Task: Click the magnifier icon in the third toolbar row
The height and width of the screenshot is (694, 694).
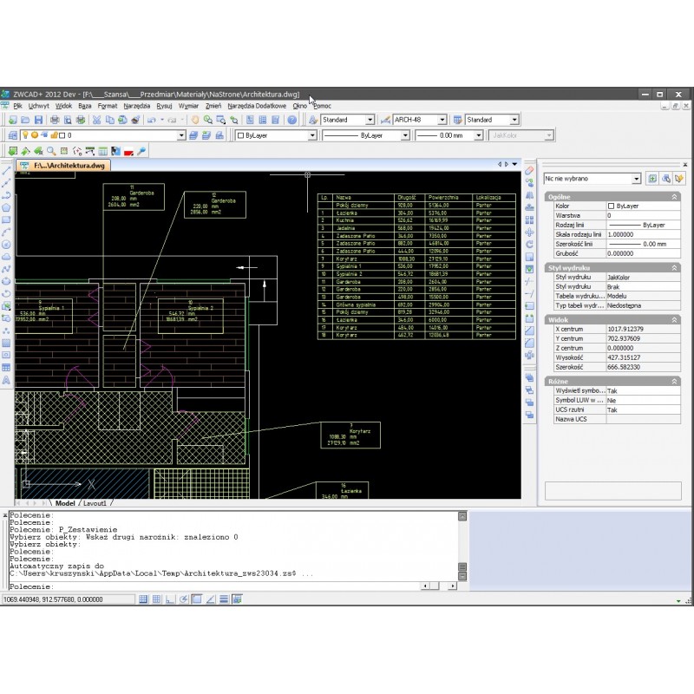Action: tap(51, 151)
